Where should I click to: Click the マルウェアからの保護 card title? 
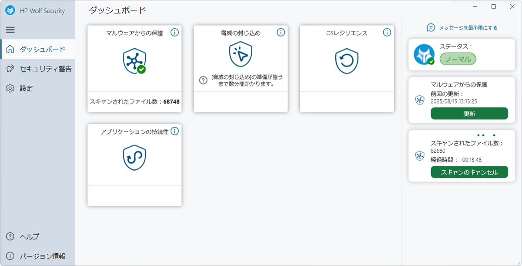point(134,33)
